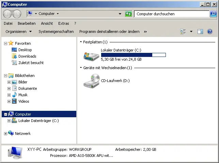Select the CD-Laufwerk (D:) drive icon
Viewport: 219px width, 163px height.
[x=91, y=81]
